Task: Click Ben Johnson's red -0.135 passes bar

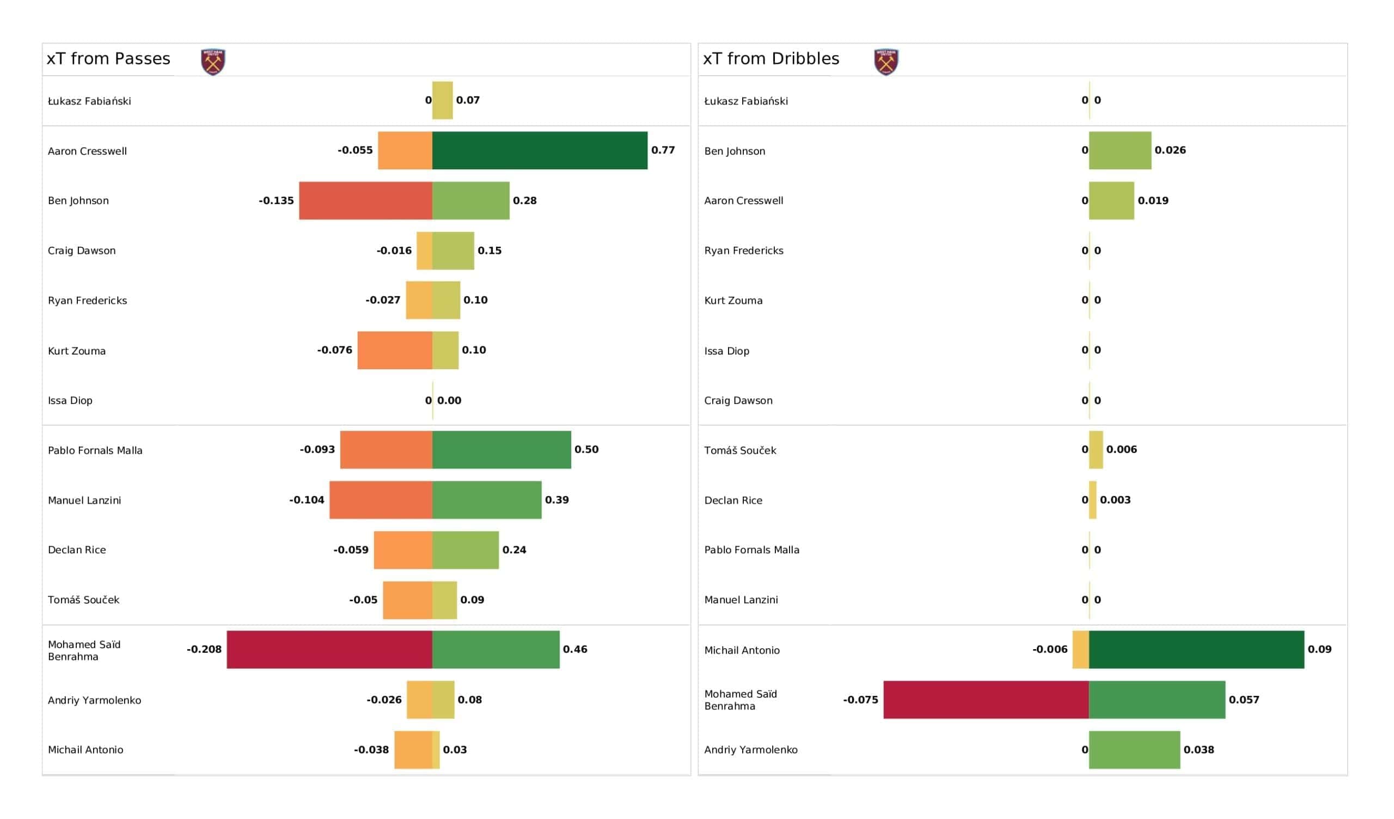Action: [365, 200]
